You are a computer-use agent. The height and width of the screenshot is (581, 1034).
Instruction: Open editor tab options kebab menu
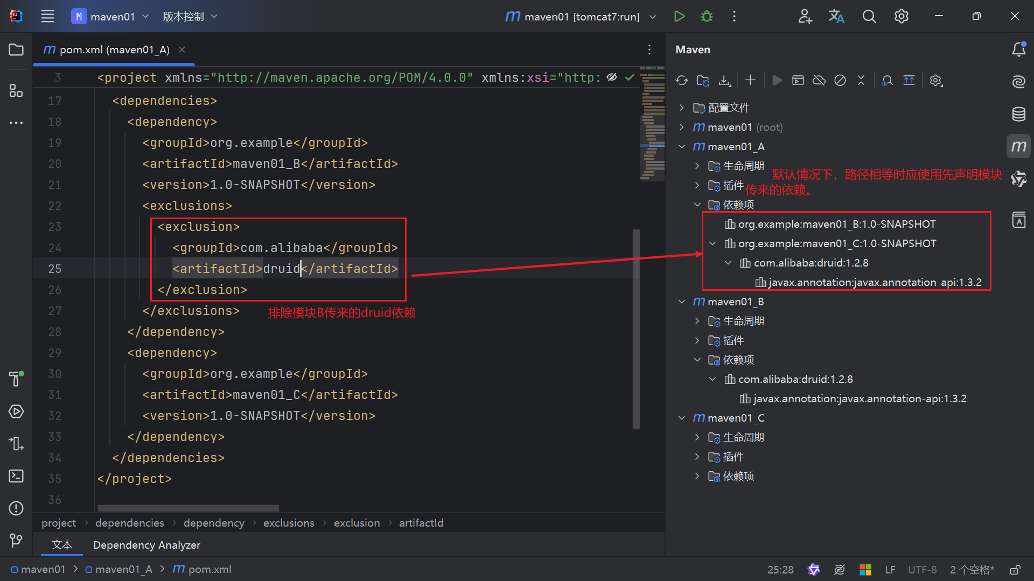[x=649, y=50]
